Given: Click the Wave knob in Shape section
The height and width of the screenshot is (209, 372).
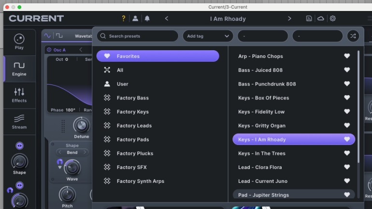Looking at the screenshot, I should point(72,168).
